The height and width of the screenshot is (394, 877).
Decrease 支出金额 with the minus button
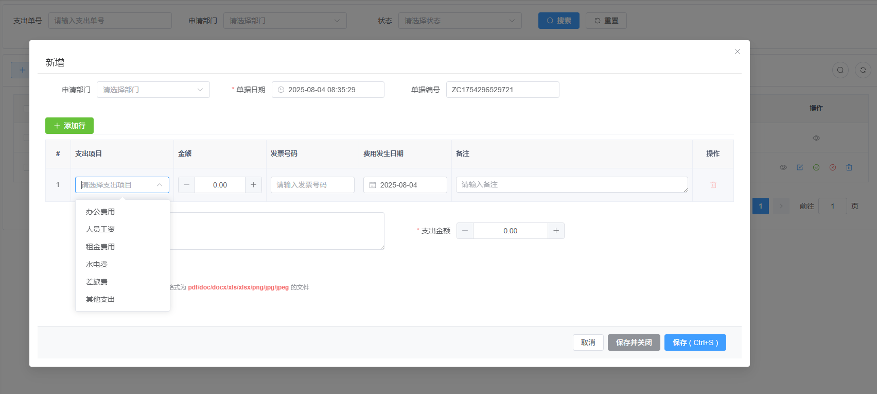coord(465,231)
